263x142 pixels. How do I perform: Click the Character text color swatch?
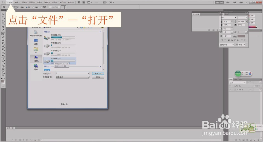tap(241, 36)
